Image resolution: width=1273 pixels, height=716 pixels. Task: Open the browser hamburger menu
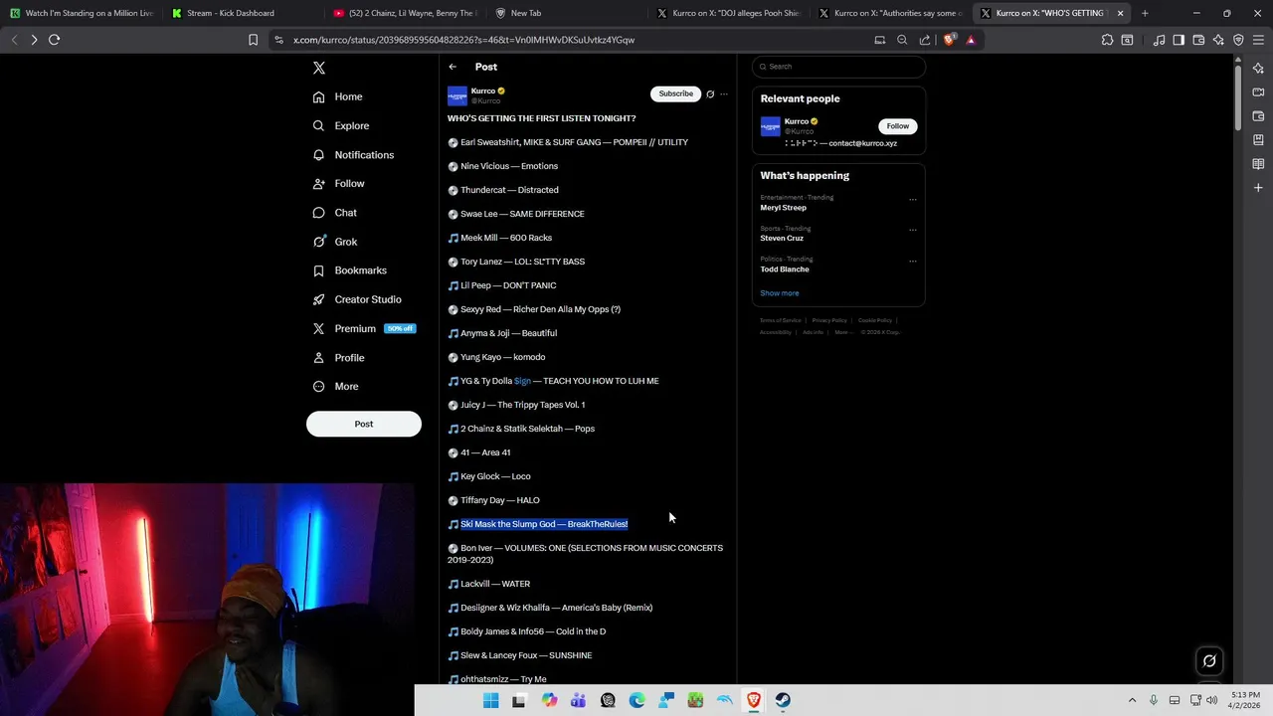(x=1258, y=40)
